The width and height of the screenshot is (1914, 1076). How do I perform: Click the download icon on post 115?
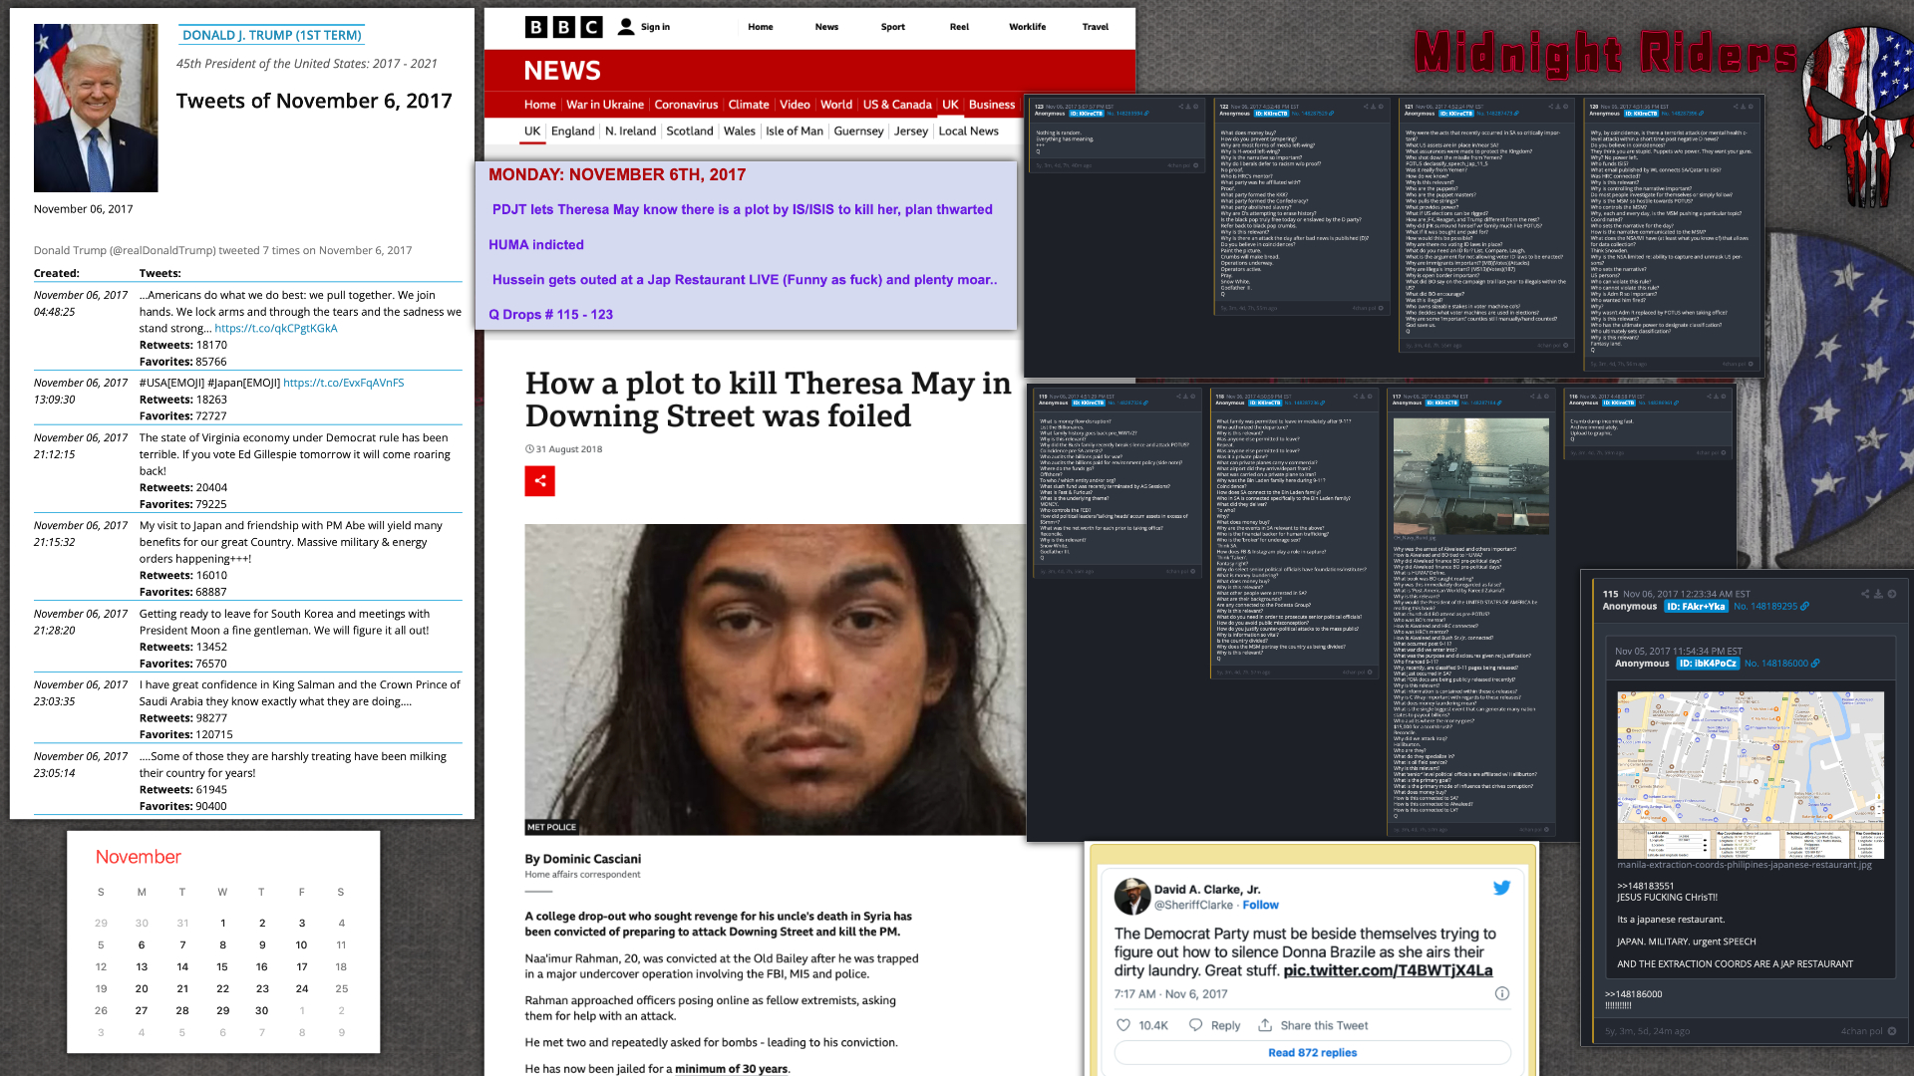(1878, 594)
